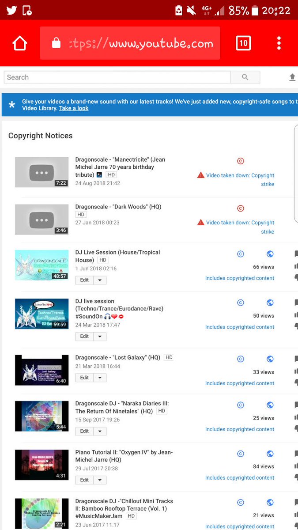
Task: Open 'Video taken down: Copyright strike' for Manectricite
Action: pyautogui.click(x=240, y=180)
